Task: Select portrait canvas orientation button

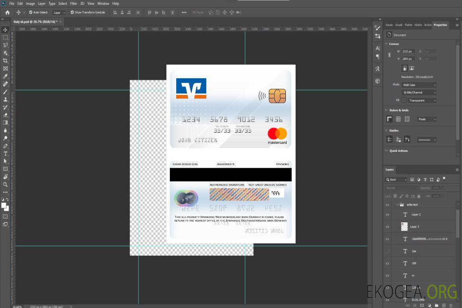Action: coord(405,68)
